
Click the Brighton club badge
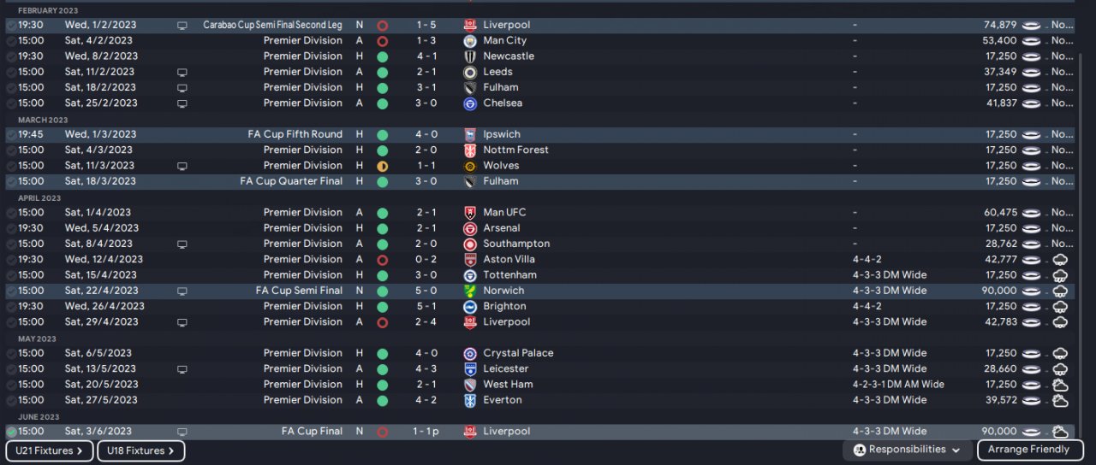tap(469, 307)
